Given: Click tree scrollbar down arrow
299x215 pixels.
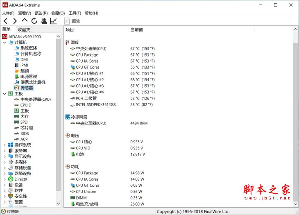Looking at the screenshot, I should (59, 204).
